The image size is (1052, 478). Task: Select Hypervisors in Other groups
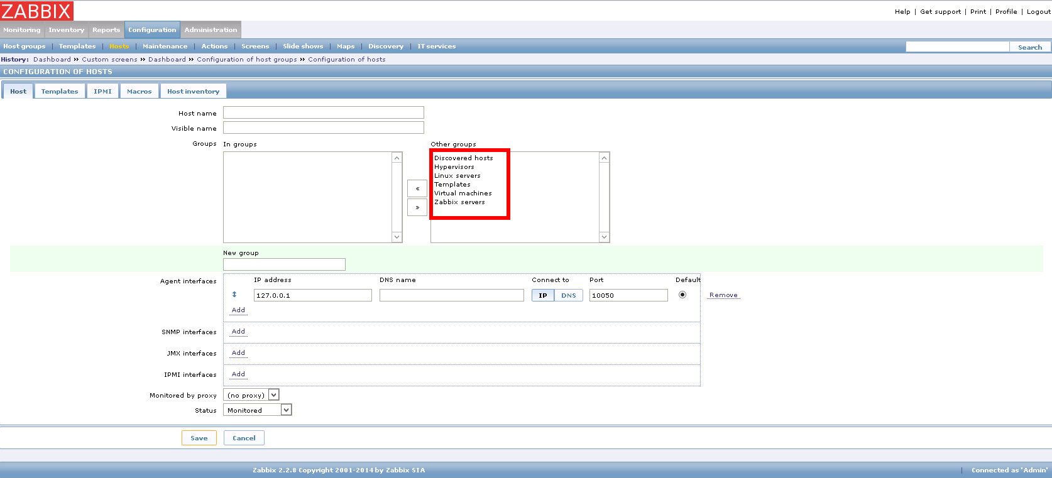(454, 167)
